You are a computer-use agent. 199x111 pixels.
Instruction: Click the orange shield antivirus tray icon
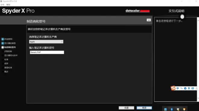point(184,109)
